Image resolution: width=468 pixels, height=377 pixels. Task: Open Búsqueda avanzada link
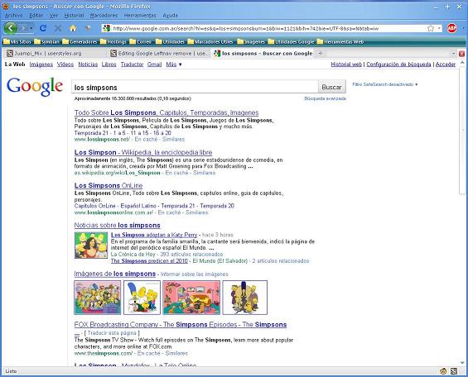tap(325, 98)
